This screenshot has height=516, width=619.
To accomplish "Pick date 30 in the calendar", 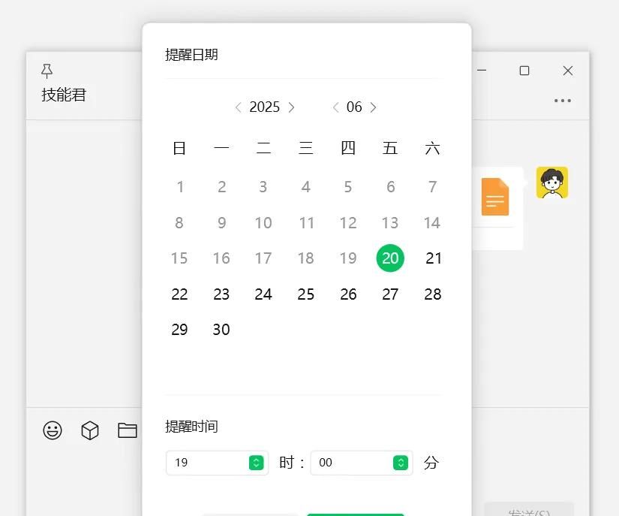I will [x=221, y=330].
